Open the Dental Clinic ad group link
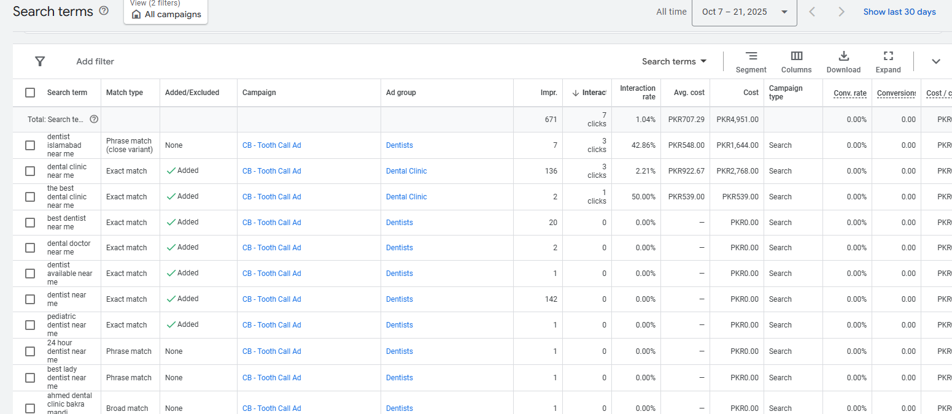The image size is (952, 414). pyautogui.click(x=406, y=171)
